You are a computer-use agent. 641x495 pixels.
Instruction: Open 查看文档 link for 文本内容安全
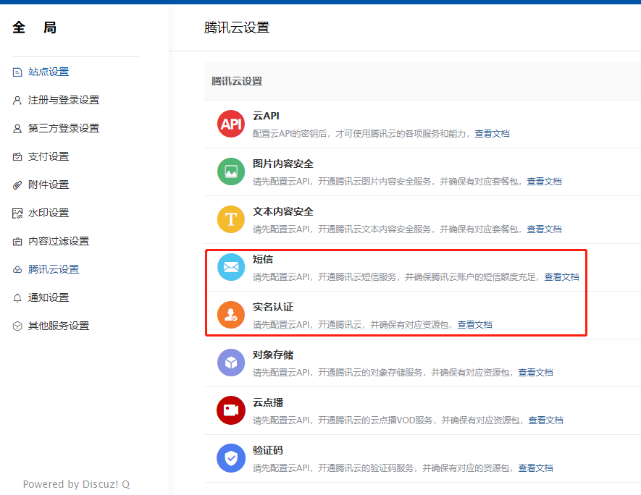coord(544,229)
